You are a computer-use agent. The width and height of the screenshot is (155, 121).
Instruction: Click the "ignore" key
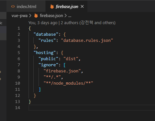[x=49, y=65]
